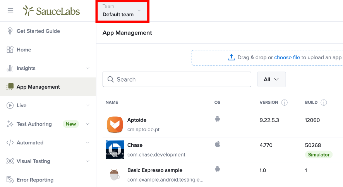Click the Test Authoring sparkle icon

[10, 124]
